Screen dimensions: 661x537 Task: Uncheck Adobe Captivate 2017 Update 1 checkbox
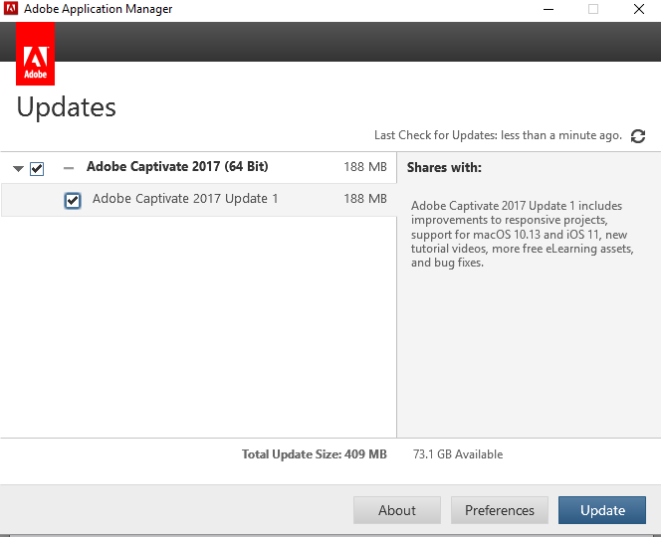tap(73, 200)
